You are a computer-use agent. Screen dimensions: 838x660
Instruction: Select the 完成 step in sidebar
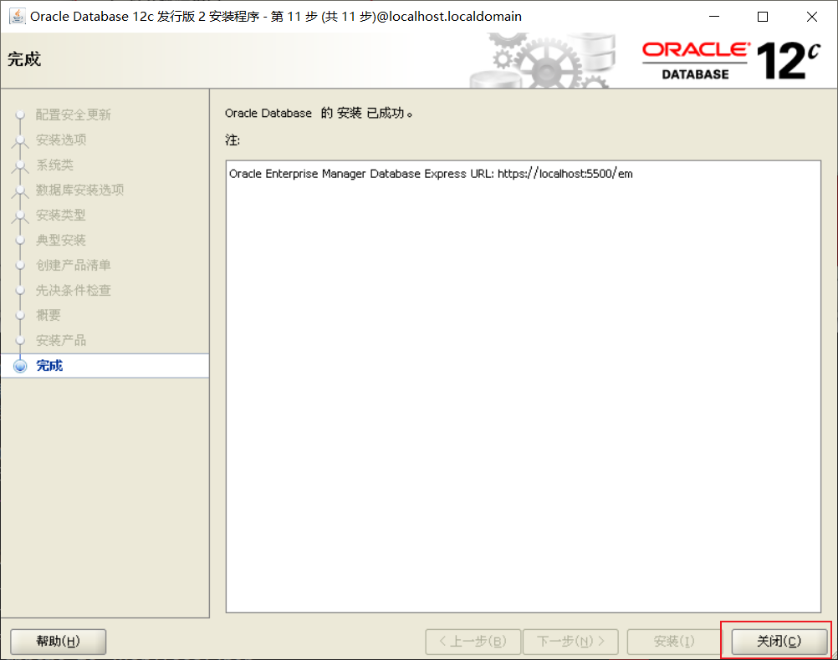click(x=105, y=366)
